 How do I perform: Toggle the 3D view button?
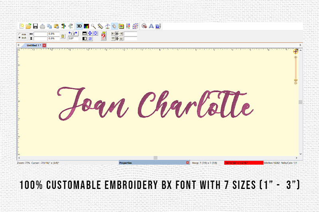(79, 26)
